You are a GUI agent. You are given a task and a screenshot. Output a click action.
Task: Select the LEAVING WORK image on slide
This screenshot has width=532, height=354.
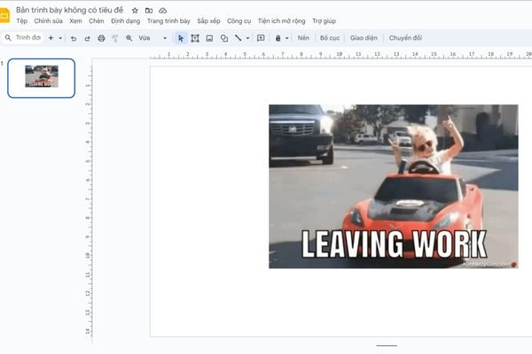pyautogui.click(x=394, y=187)
